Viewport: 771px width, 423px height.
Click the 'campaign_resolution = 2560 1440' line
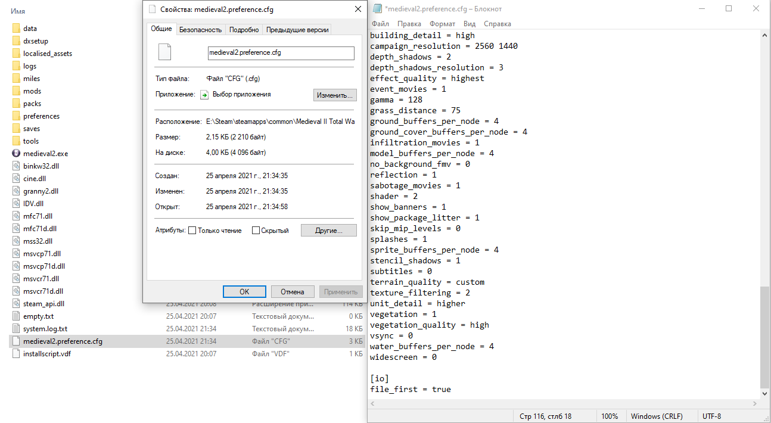click(444, 46)
